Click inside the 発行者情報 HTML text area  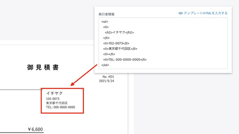[x=163, y=43]
